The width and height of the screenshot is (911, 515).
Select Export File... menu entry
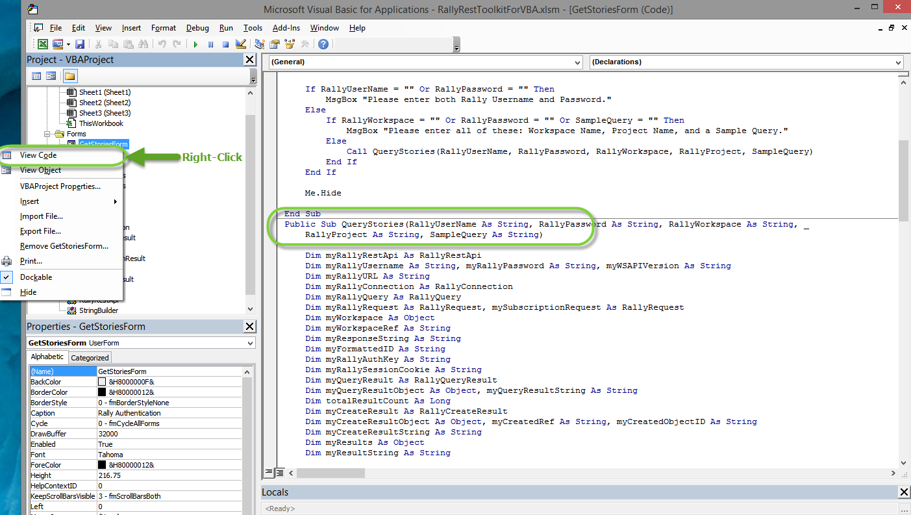click(x=41, y=231)
